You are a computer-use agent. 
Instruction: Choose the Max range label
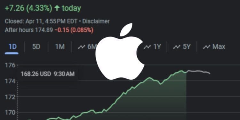(219, 47)
